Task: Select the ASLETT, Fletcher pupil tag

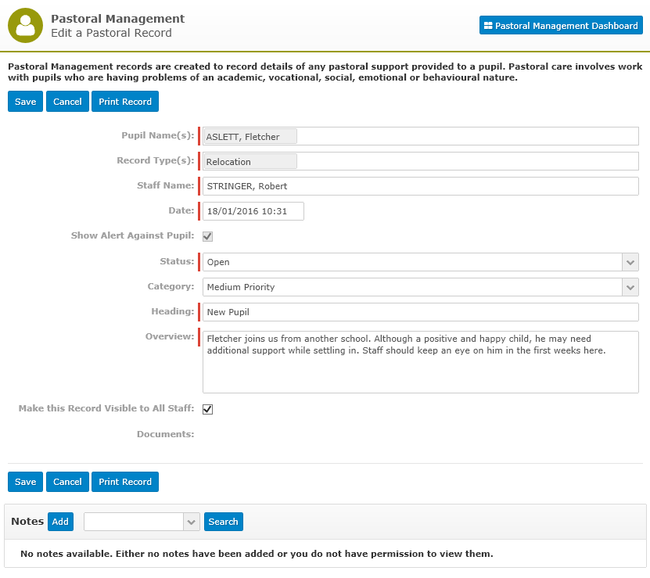Action: click(250, 136)
